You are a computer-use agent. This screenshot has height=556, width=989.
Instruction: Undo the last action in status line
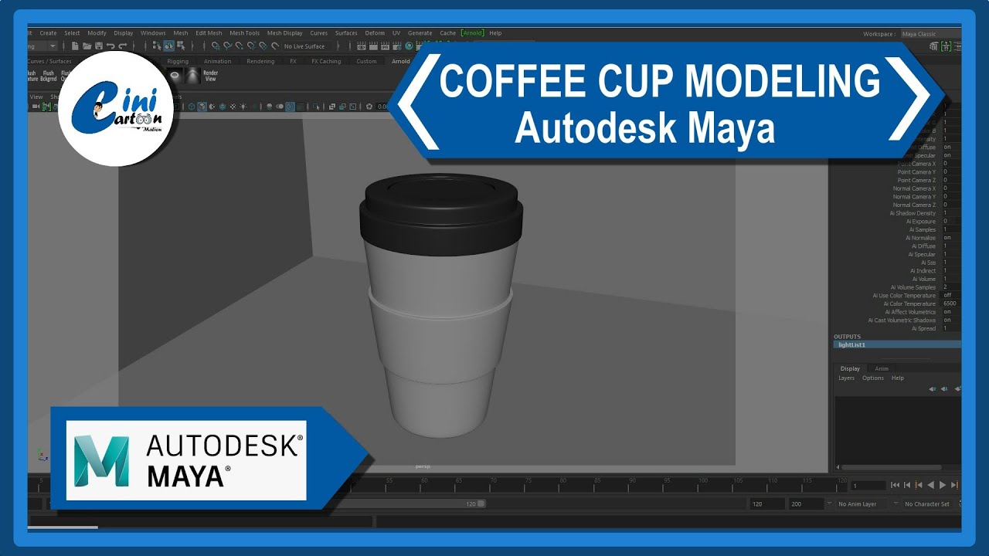point(110,46)
